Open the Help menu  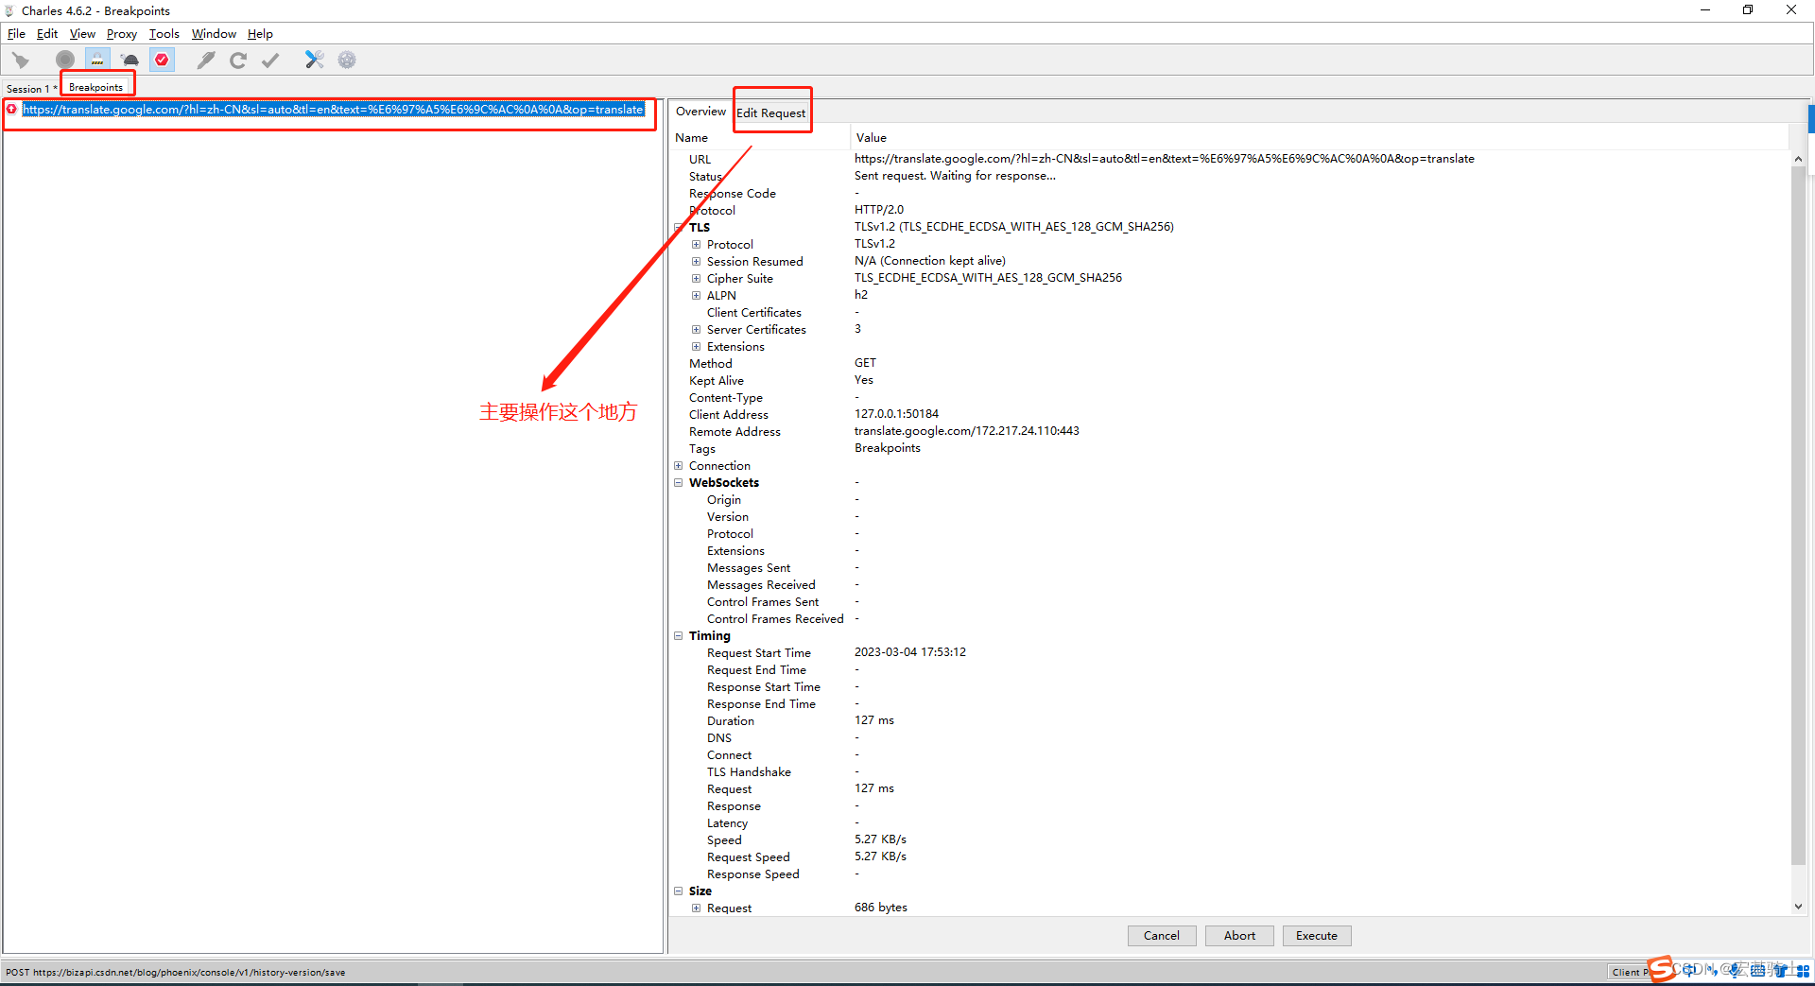pyautogui.click(x=260, y=34)
